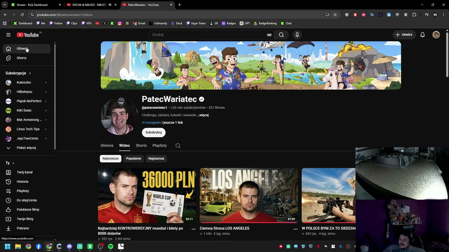Open the account avatar menu
This screenshot has height=252, width=449.
pos(436,35)
